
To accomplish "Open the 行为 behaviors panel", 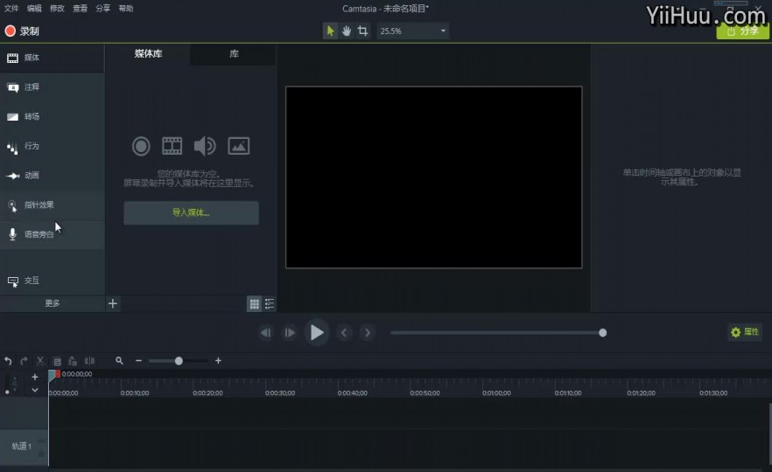I will 52,147.
